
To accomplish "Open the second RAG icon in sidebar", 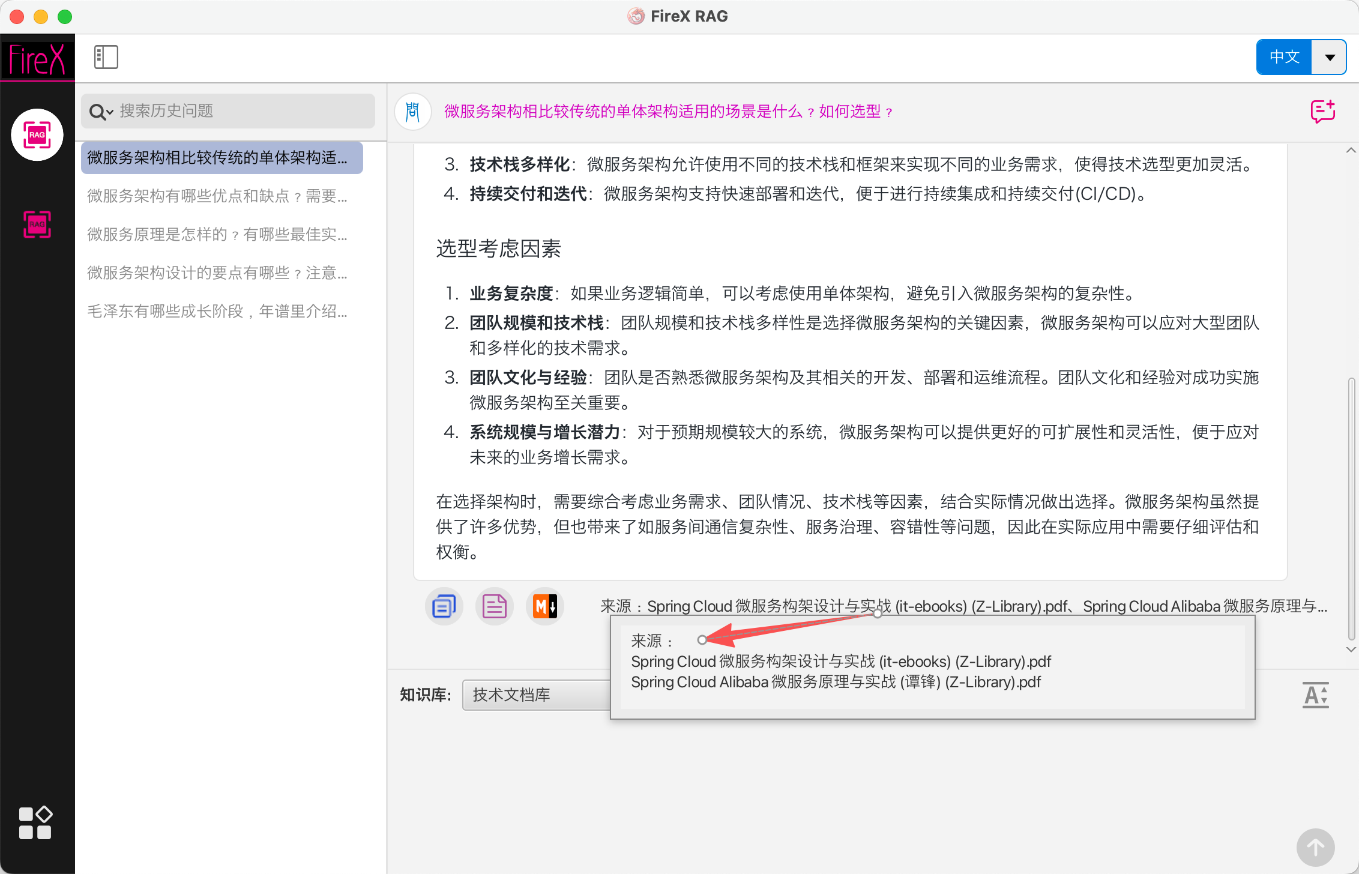I will pos(37,225).
